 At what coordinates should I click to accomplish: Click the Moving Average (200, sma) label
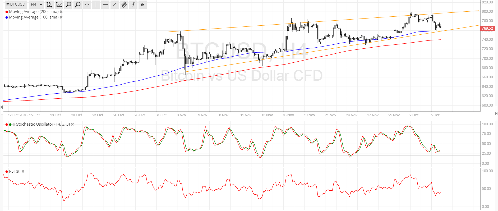tap(34, 12)
